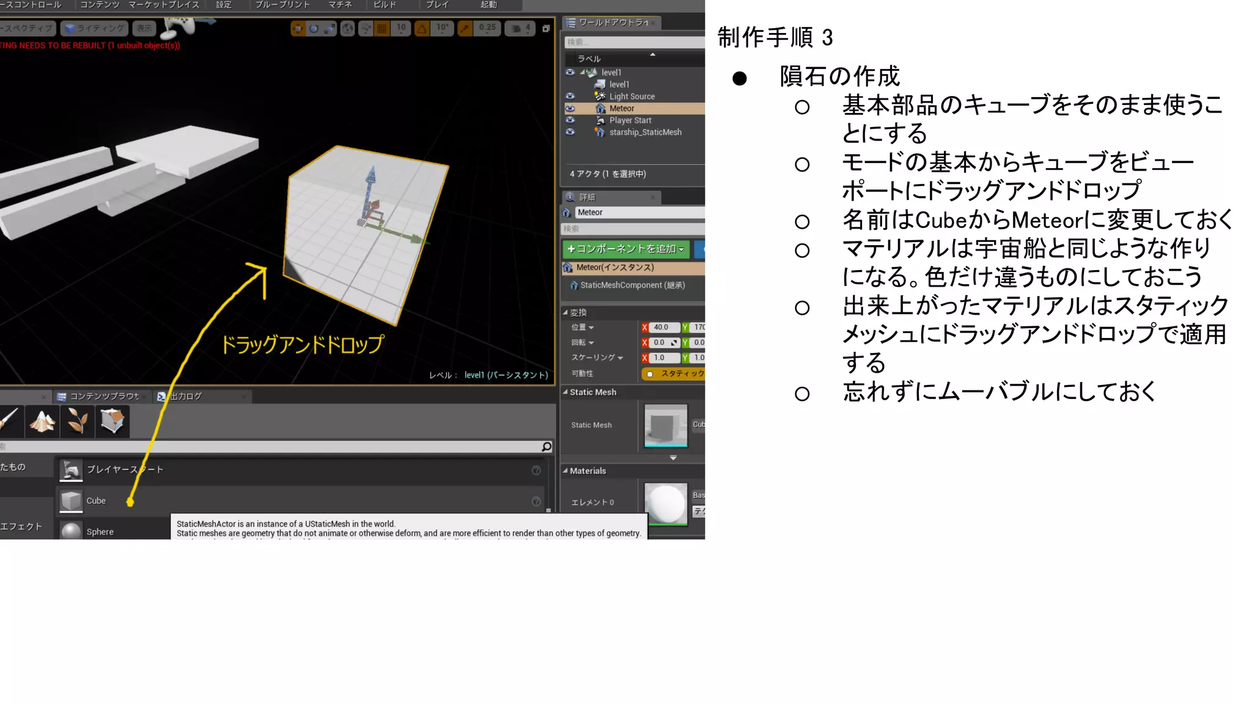The height and width of the screenshot is (704, 1252).
Task: Click the Meteor actor name field
Action: [639, 212]
